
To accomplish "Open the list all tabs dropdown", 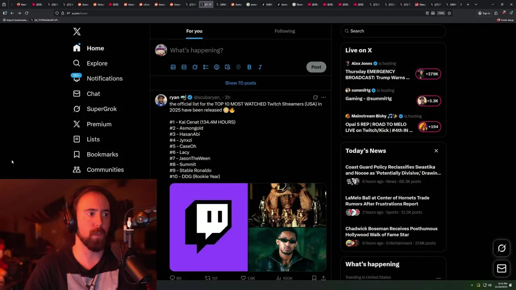I will point(476,4).
